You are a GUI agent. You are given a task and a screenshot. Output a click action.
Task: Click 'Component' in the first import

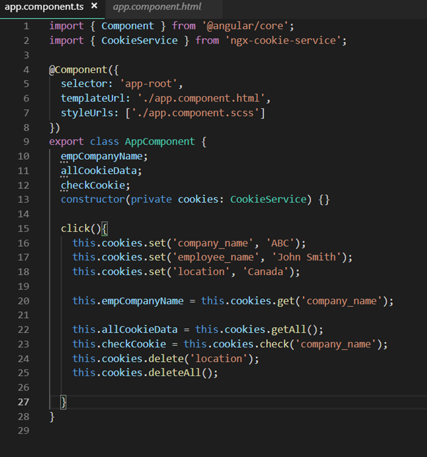point(127,26)
